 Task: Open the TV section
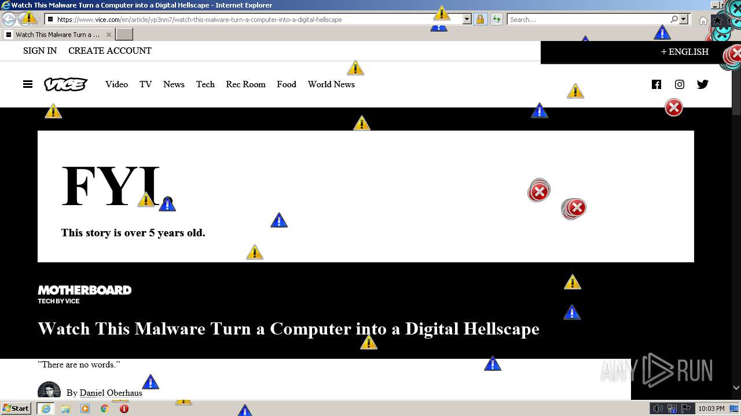pos(145,84)
